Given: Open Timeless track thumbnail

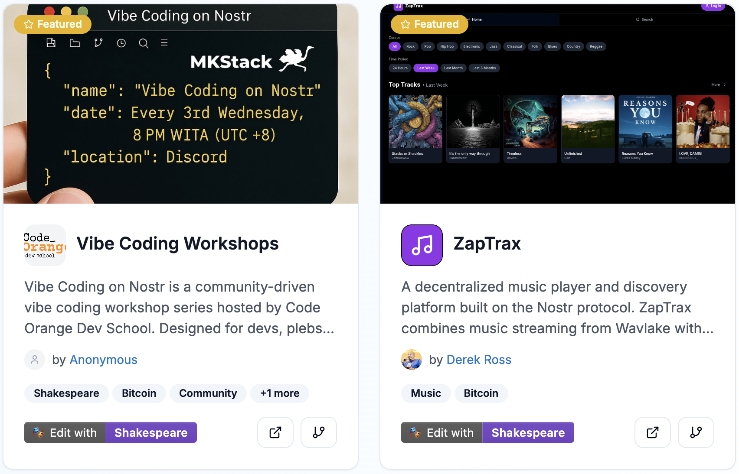Looking at the screenshot, I should (x=530, y=122).
